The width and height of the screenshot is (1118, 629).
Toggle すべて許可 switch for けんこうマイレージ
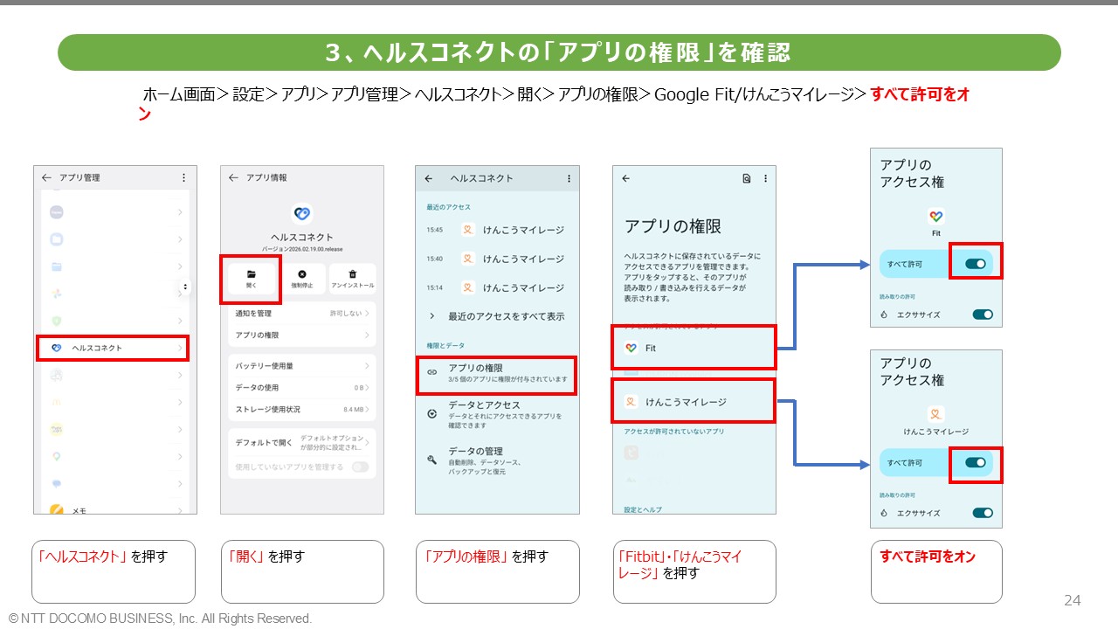pyautogui.click(x=975, y=462)
